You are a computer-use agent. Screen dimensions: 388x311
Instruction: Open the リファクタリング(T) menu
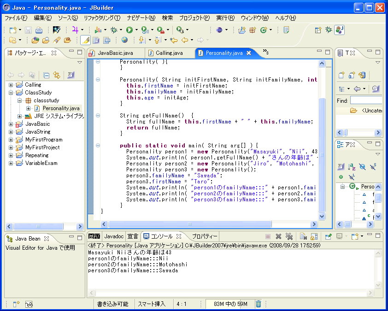click(102, 18)
